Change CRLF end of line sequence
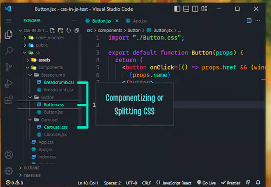The image size is (271, 187). (147, 183)
